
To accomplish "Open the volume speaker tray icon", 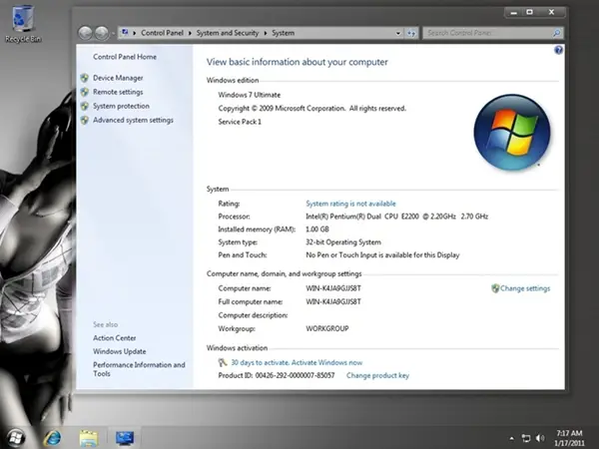I will point(540,438).
